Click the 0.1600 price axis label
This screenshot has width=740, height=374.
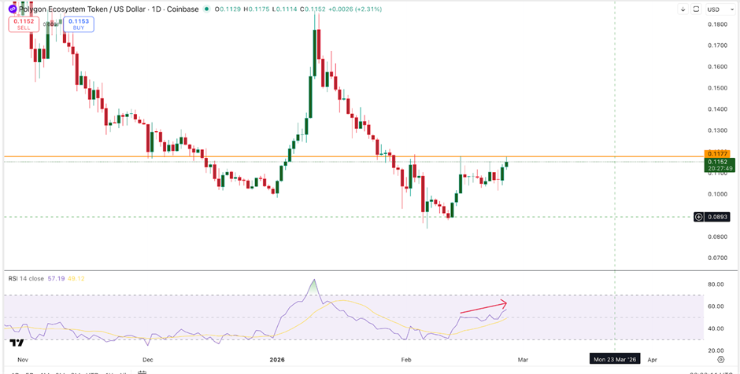pos(716,67)
